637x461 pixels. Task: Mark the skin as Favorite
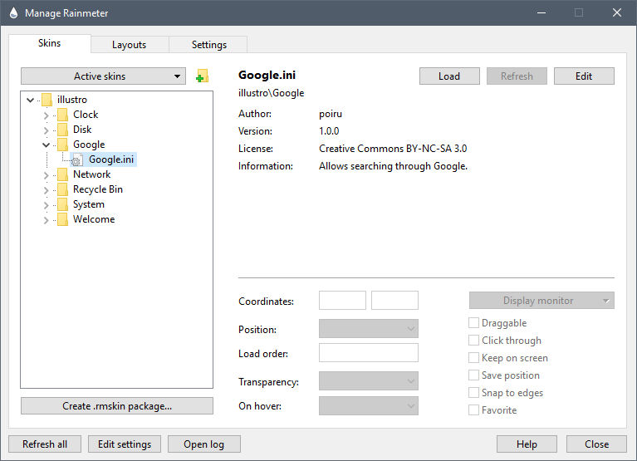473,410
